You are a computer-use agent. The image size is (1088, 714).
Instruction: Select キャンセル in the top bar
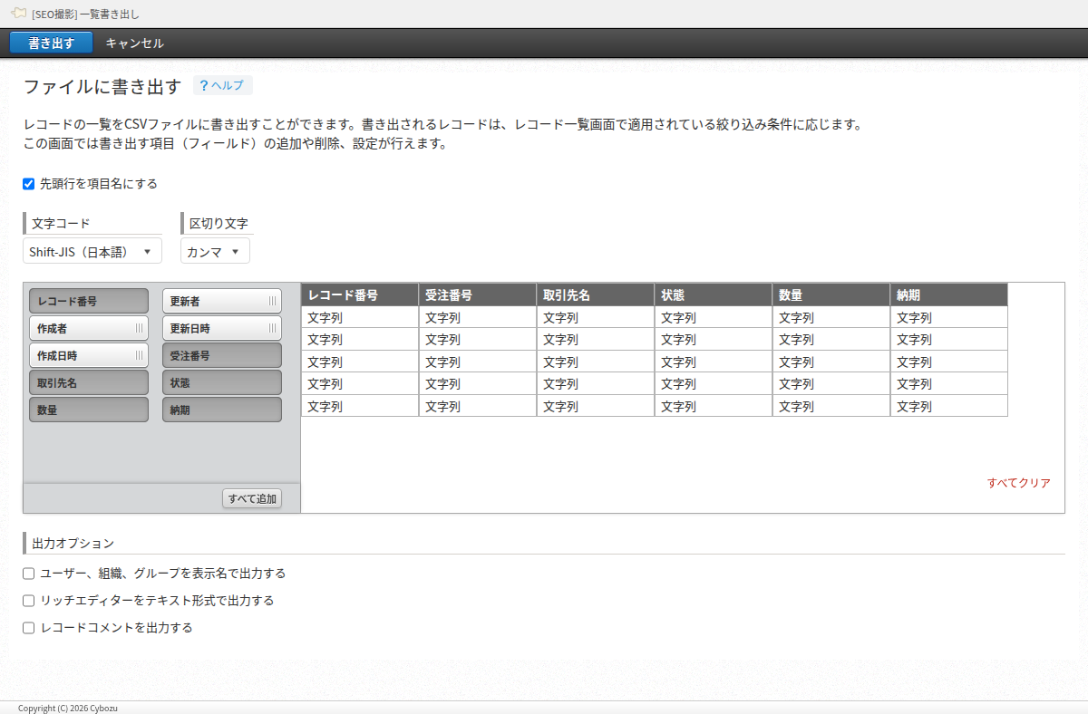[x=135, y=43]
